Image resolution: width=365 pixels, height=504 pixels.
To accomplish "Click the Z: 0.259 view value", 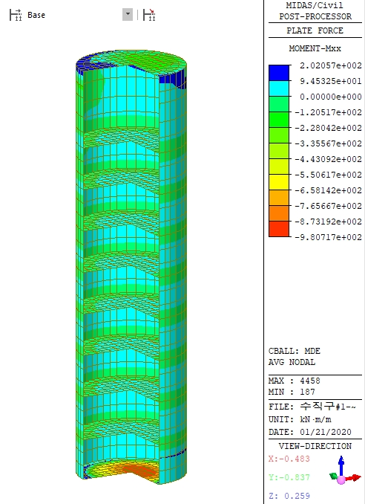I will (289, 496).
